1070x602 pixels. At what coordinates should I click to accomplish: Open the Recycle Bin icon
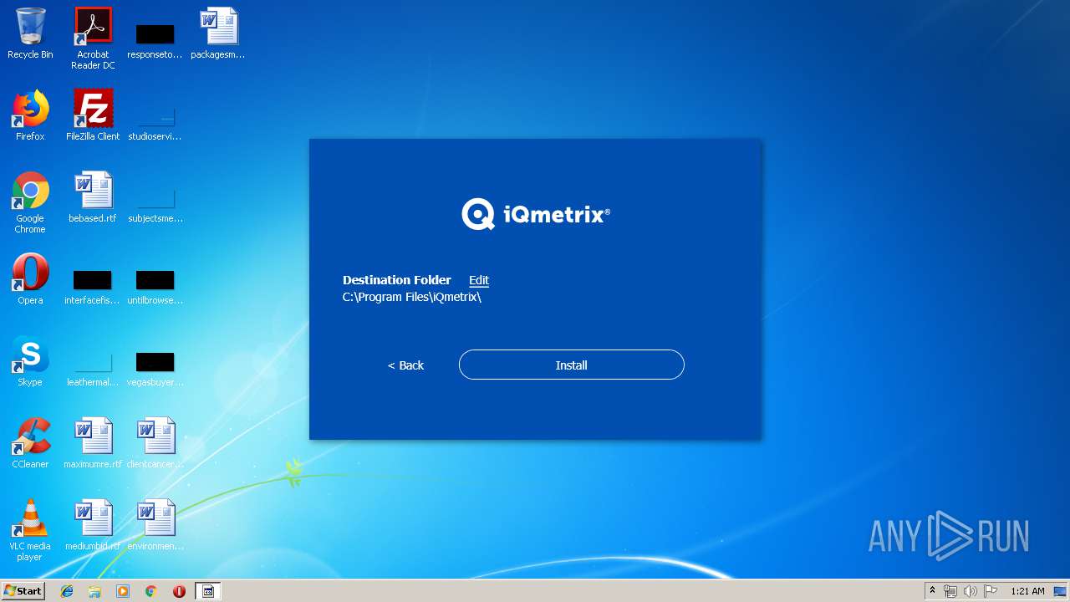tap(30, 33)
